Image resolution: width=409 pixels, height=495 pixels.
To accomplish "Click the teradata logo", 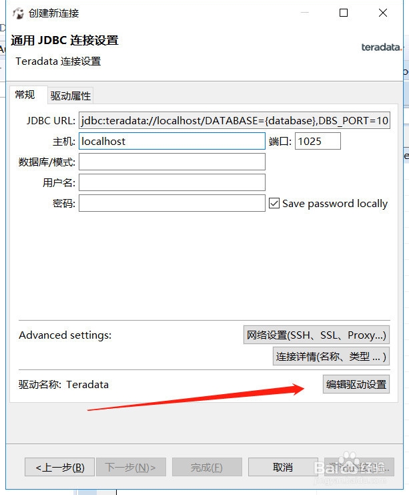I will tap(381, 47).
